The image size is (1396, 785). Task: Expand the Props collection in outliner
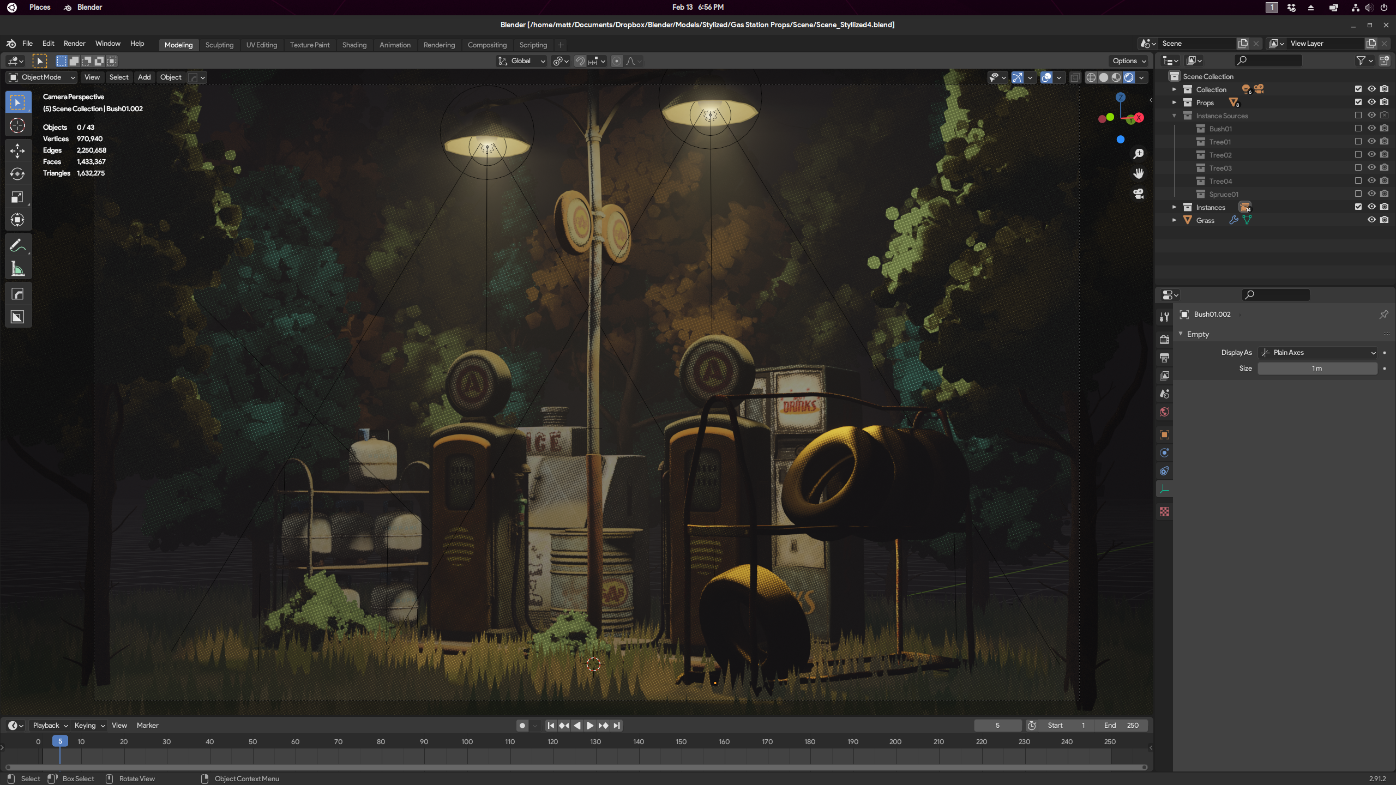tap(1174, 102)
